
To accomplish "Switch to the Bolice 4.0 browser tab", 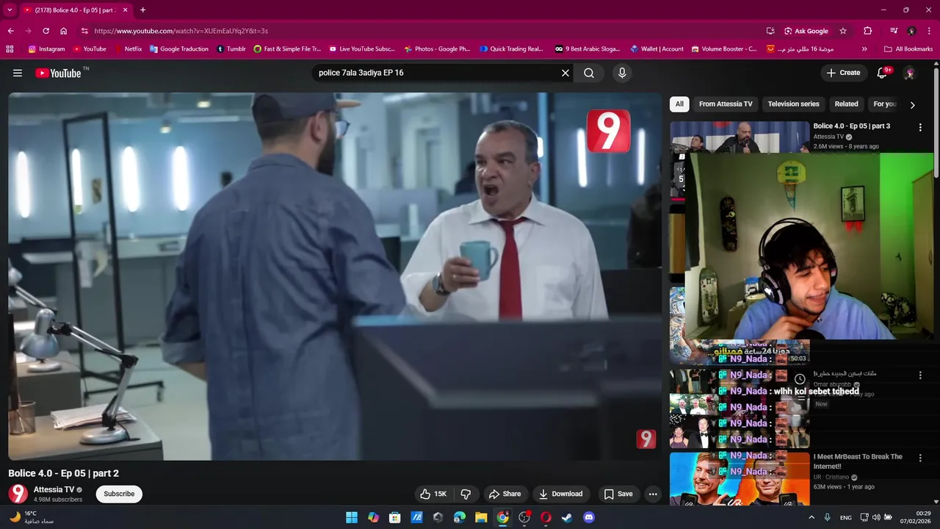I will (x=73, y=10).
